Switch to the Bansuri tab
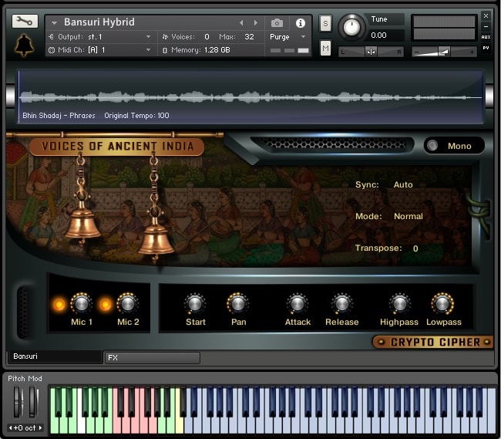 (54, 356)
